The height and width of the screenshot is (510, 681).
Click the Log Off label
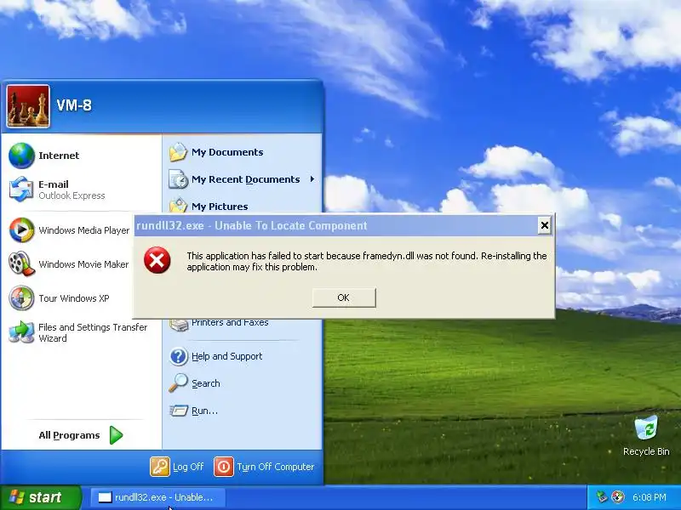188,467
